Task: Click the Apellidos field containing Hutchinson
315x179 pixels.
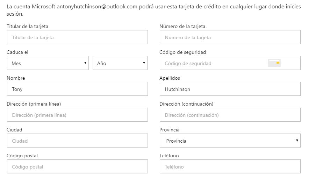Action: (230, 89)
